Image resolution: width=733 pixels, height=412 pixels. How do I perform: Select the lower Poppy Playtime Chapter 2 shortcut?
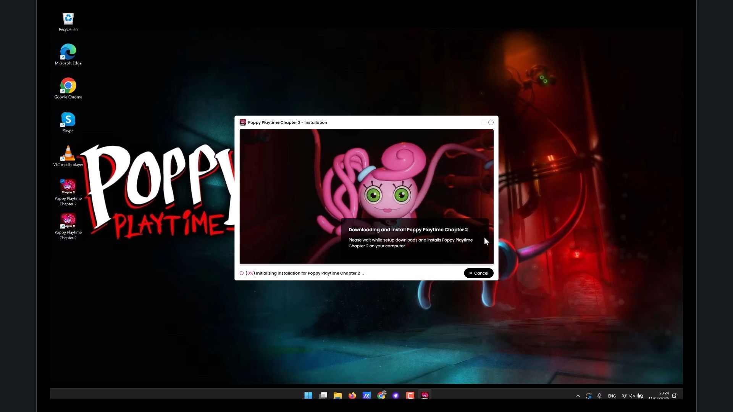68,227
